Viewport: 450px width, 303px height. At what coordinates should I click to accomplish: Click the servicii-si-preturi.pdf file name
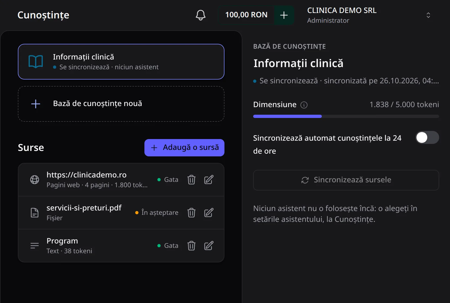84,208
